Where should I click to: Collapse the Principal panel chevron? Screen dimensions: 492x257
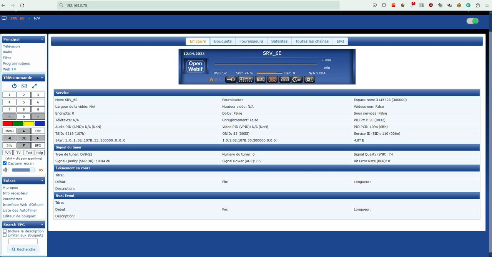coord(42,39)
